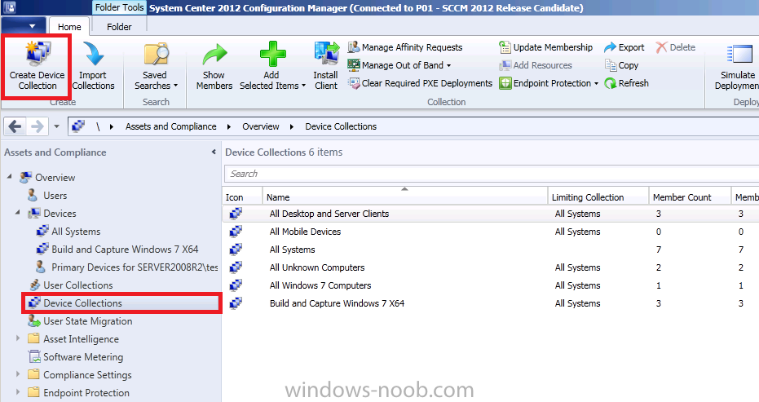Click the Add Selected Items plus icon
The image size is (759, 402).
click(x=272, y=54)
